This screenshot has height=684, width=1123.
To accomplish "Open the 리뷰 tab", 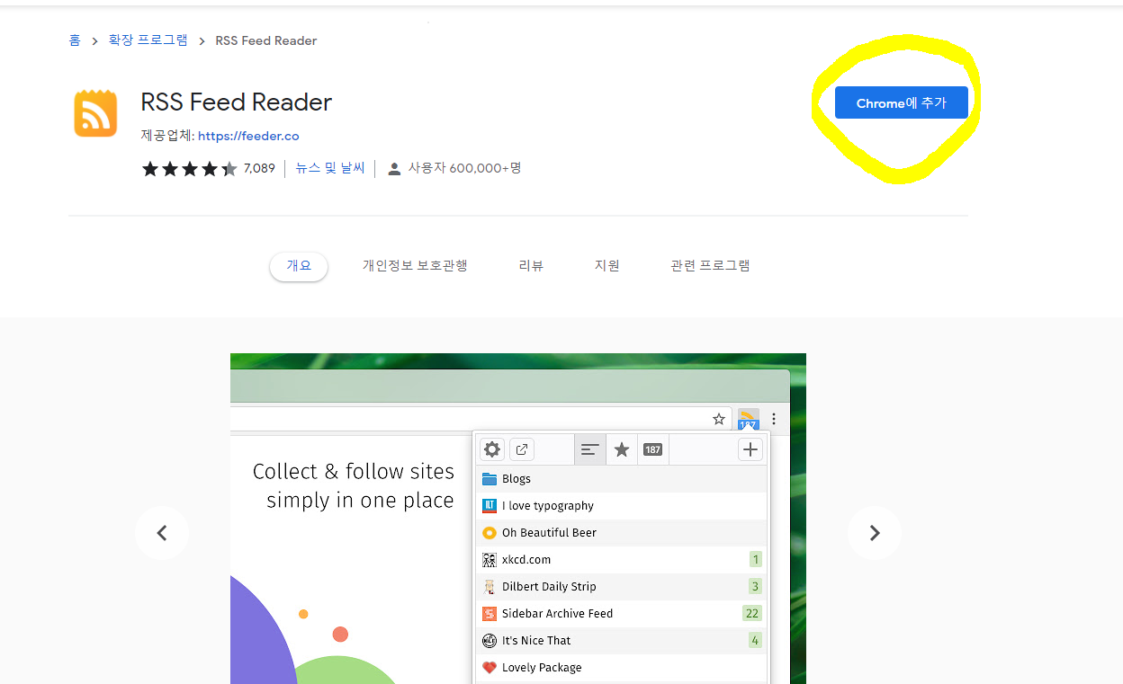I will 531,266.
